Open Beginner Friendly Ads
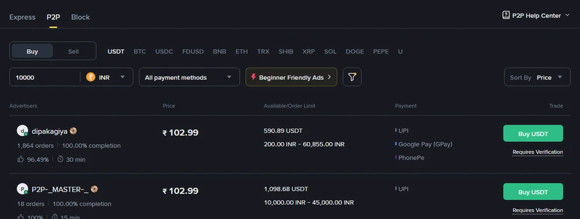The width and height of the screenshot is (580, 219). pyautogui.click(x=291, y=77)
